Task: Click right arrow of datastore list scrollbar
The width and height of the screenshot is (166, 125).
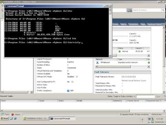Action: pyautogui.click(x=149, y=55)
